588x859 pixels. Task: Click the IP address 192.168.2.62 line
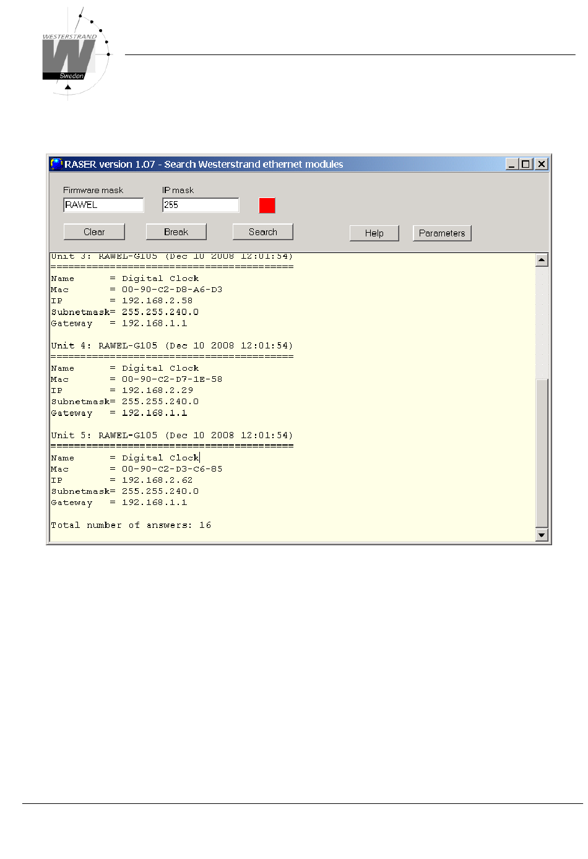click(157, 480)
